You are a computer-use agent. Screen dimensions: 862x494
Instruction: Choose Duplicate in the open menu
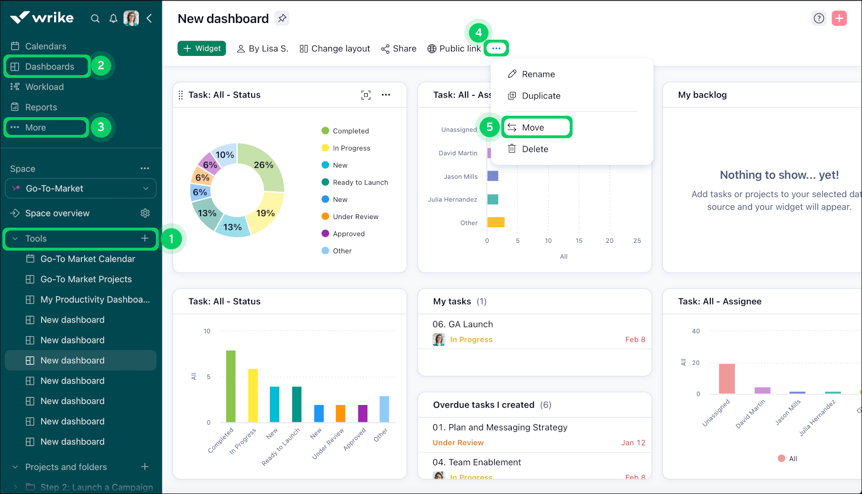tap(541, 96)
